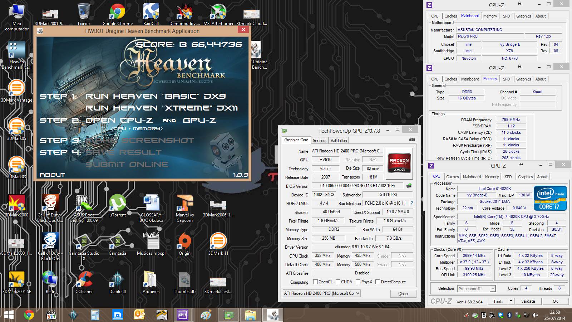The width and height of the screenshot is (572, 322).
Task: Open the GPU selection dropdown in GPU-Z
Action: [321, 293]
